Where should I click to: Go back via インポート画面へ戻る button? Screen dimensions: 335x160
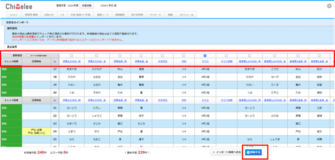tap(227, 152)
